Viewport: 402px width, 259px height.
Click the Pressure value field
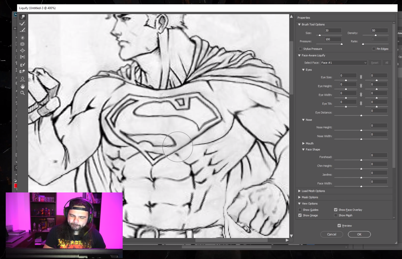point(333,39)
